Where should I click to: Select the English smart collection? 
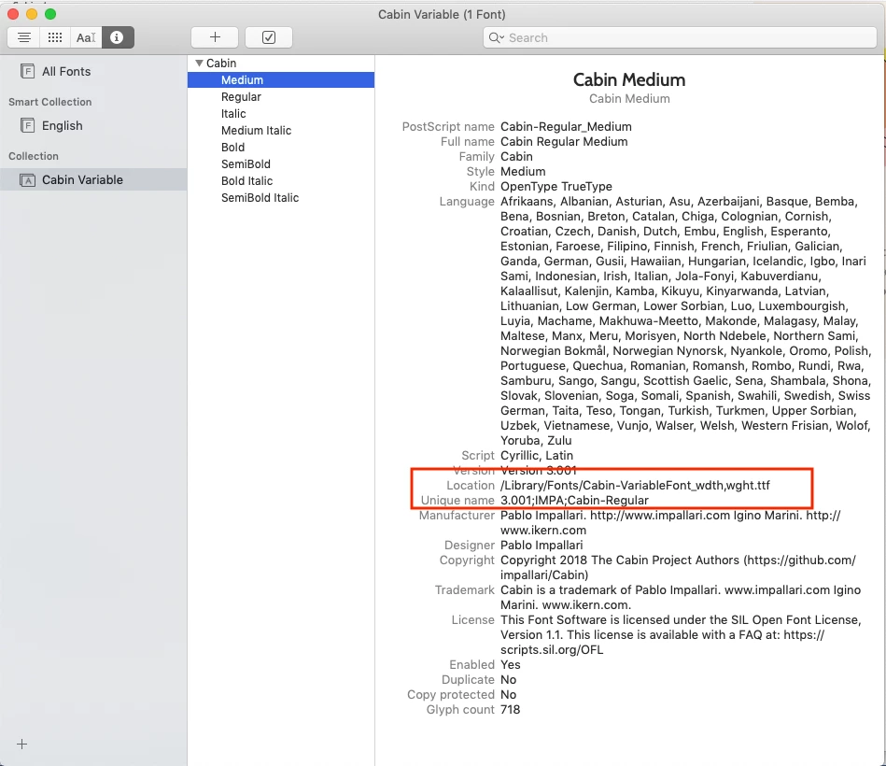(x=93, y=125)
